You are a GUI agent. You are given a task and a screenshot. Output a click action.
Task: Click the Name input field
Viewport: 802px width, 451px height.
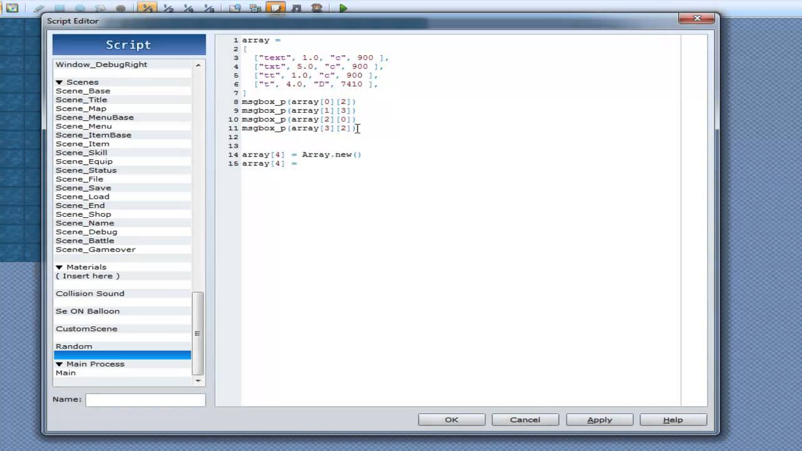145,400
